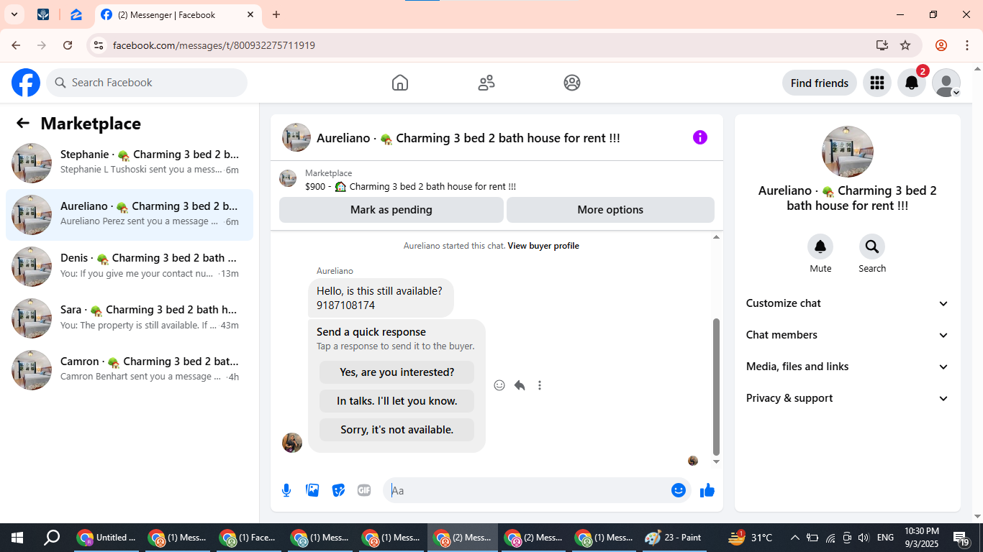The height and width of the screenshot is (552, 983).
Task: Expand Privacy & support section
Action: pos(848,398)
